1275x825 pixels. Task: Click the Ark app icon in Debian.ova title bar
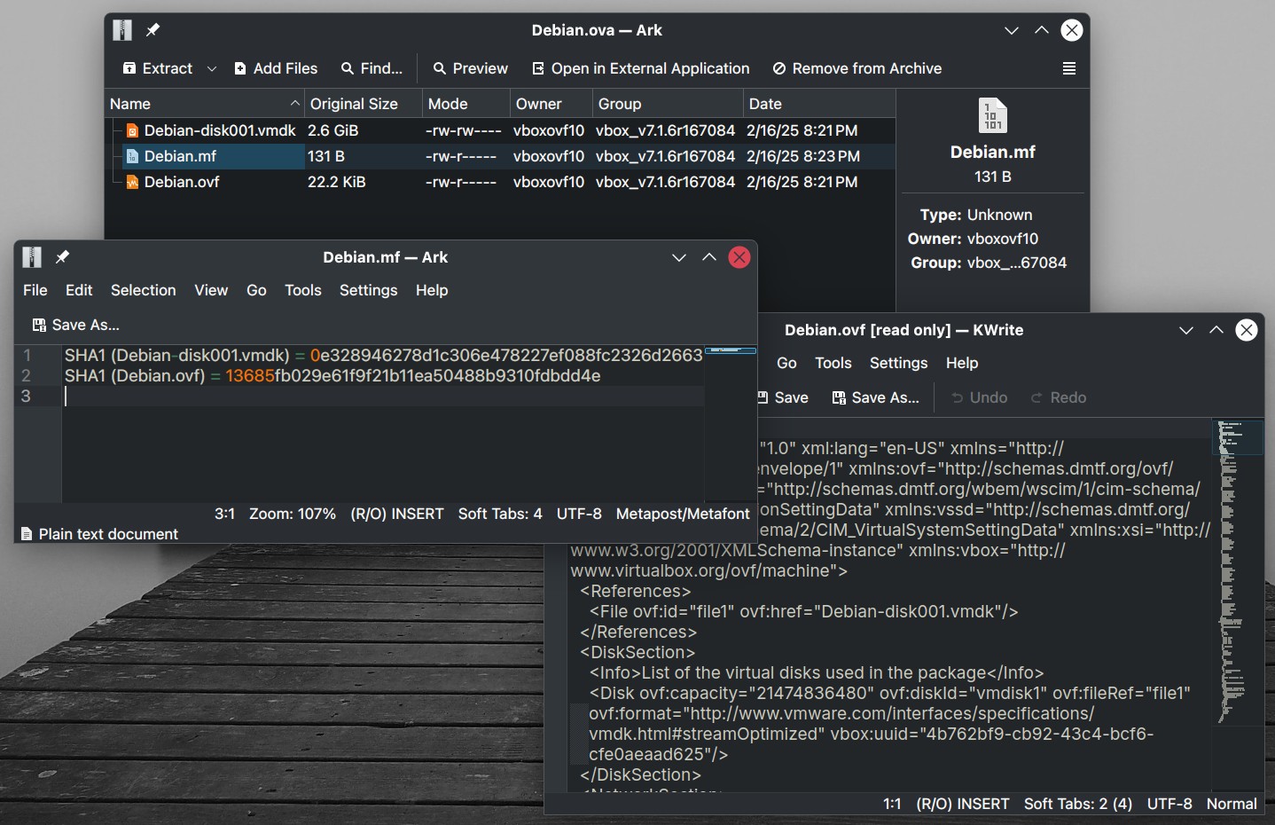tap(122, 30)
